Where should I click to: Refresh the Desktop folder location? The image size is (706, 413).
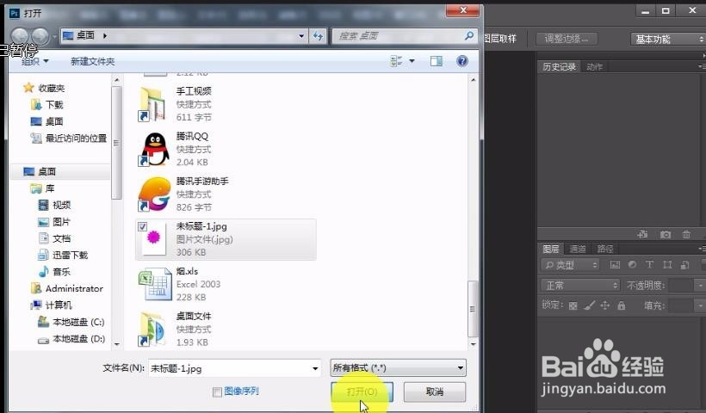pos(318,36)
